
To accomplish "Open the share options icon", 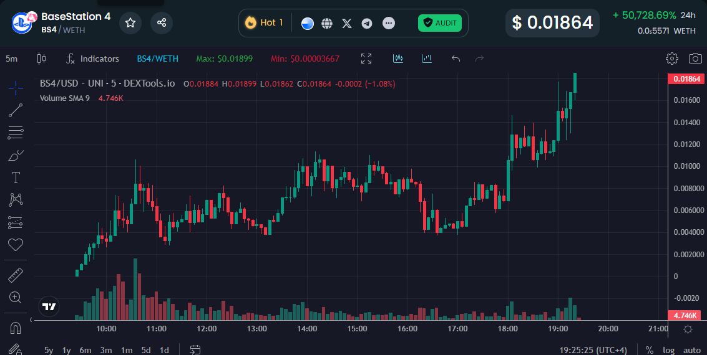I will (162, 22).
